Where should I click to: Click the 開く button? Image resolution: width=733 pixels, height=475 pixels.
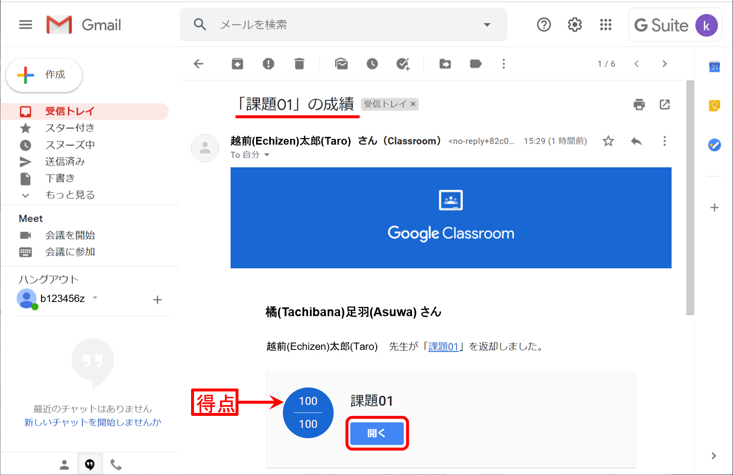coord(377,433)
